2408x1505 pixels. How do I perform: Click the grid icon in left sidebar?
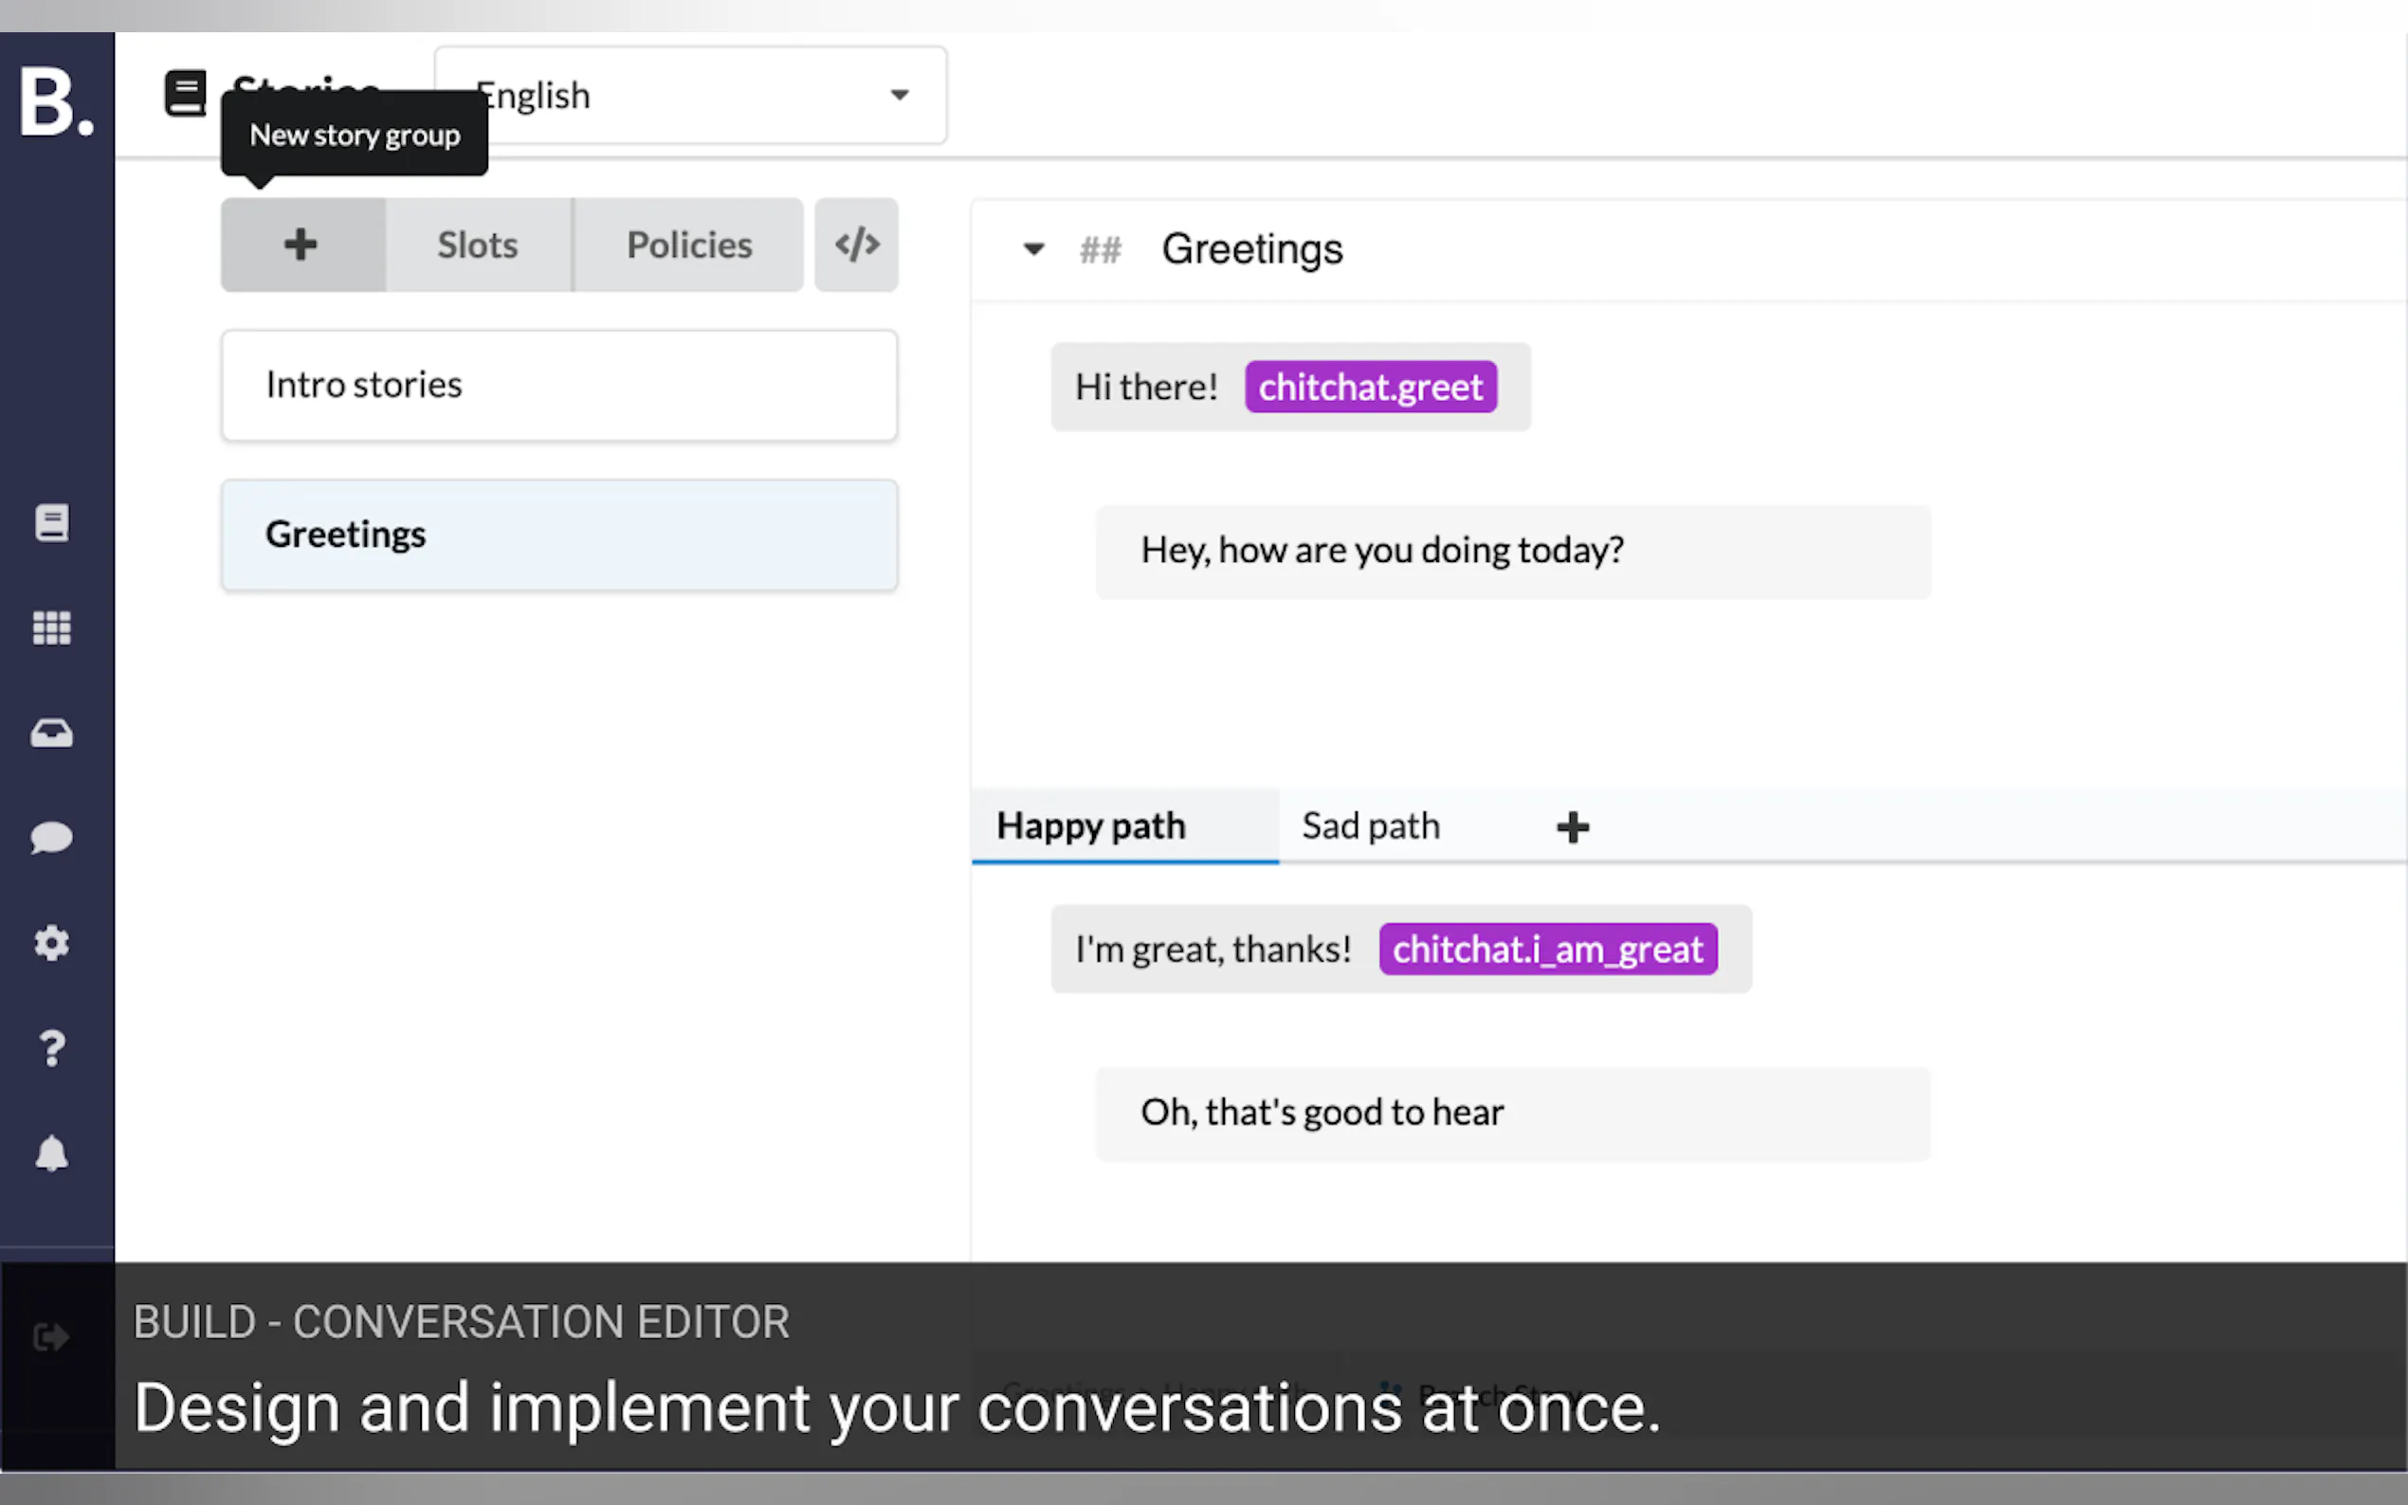pyautogui.click(x=52, y=628)
